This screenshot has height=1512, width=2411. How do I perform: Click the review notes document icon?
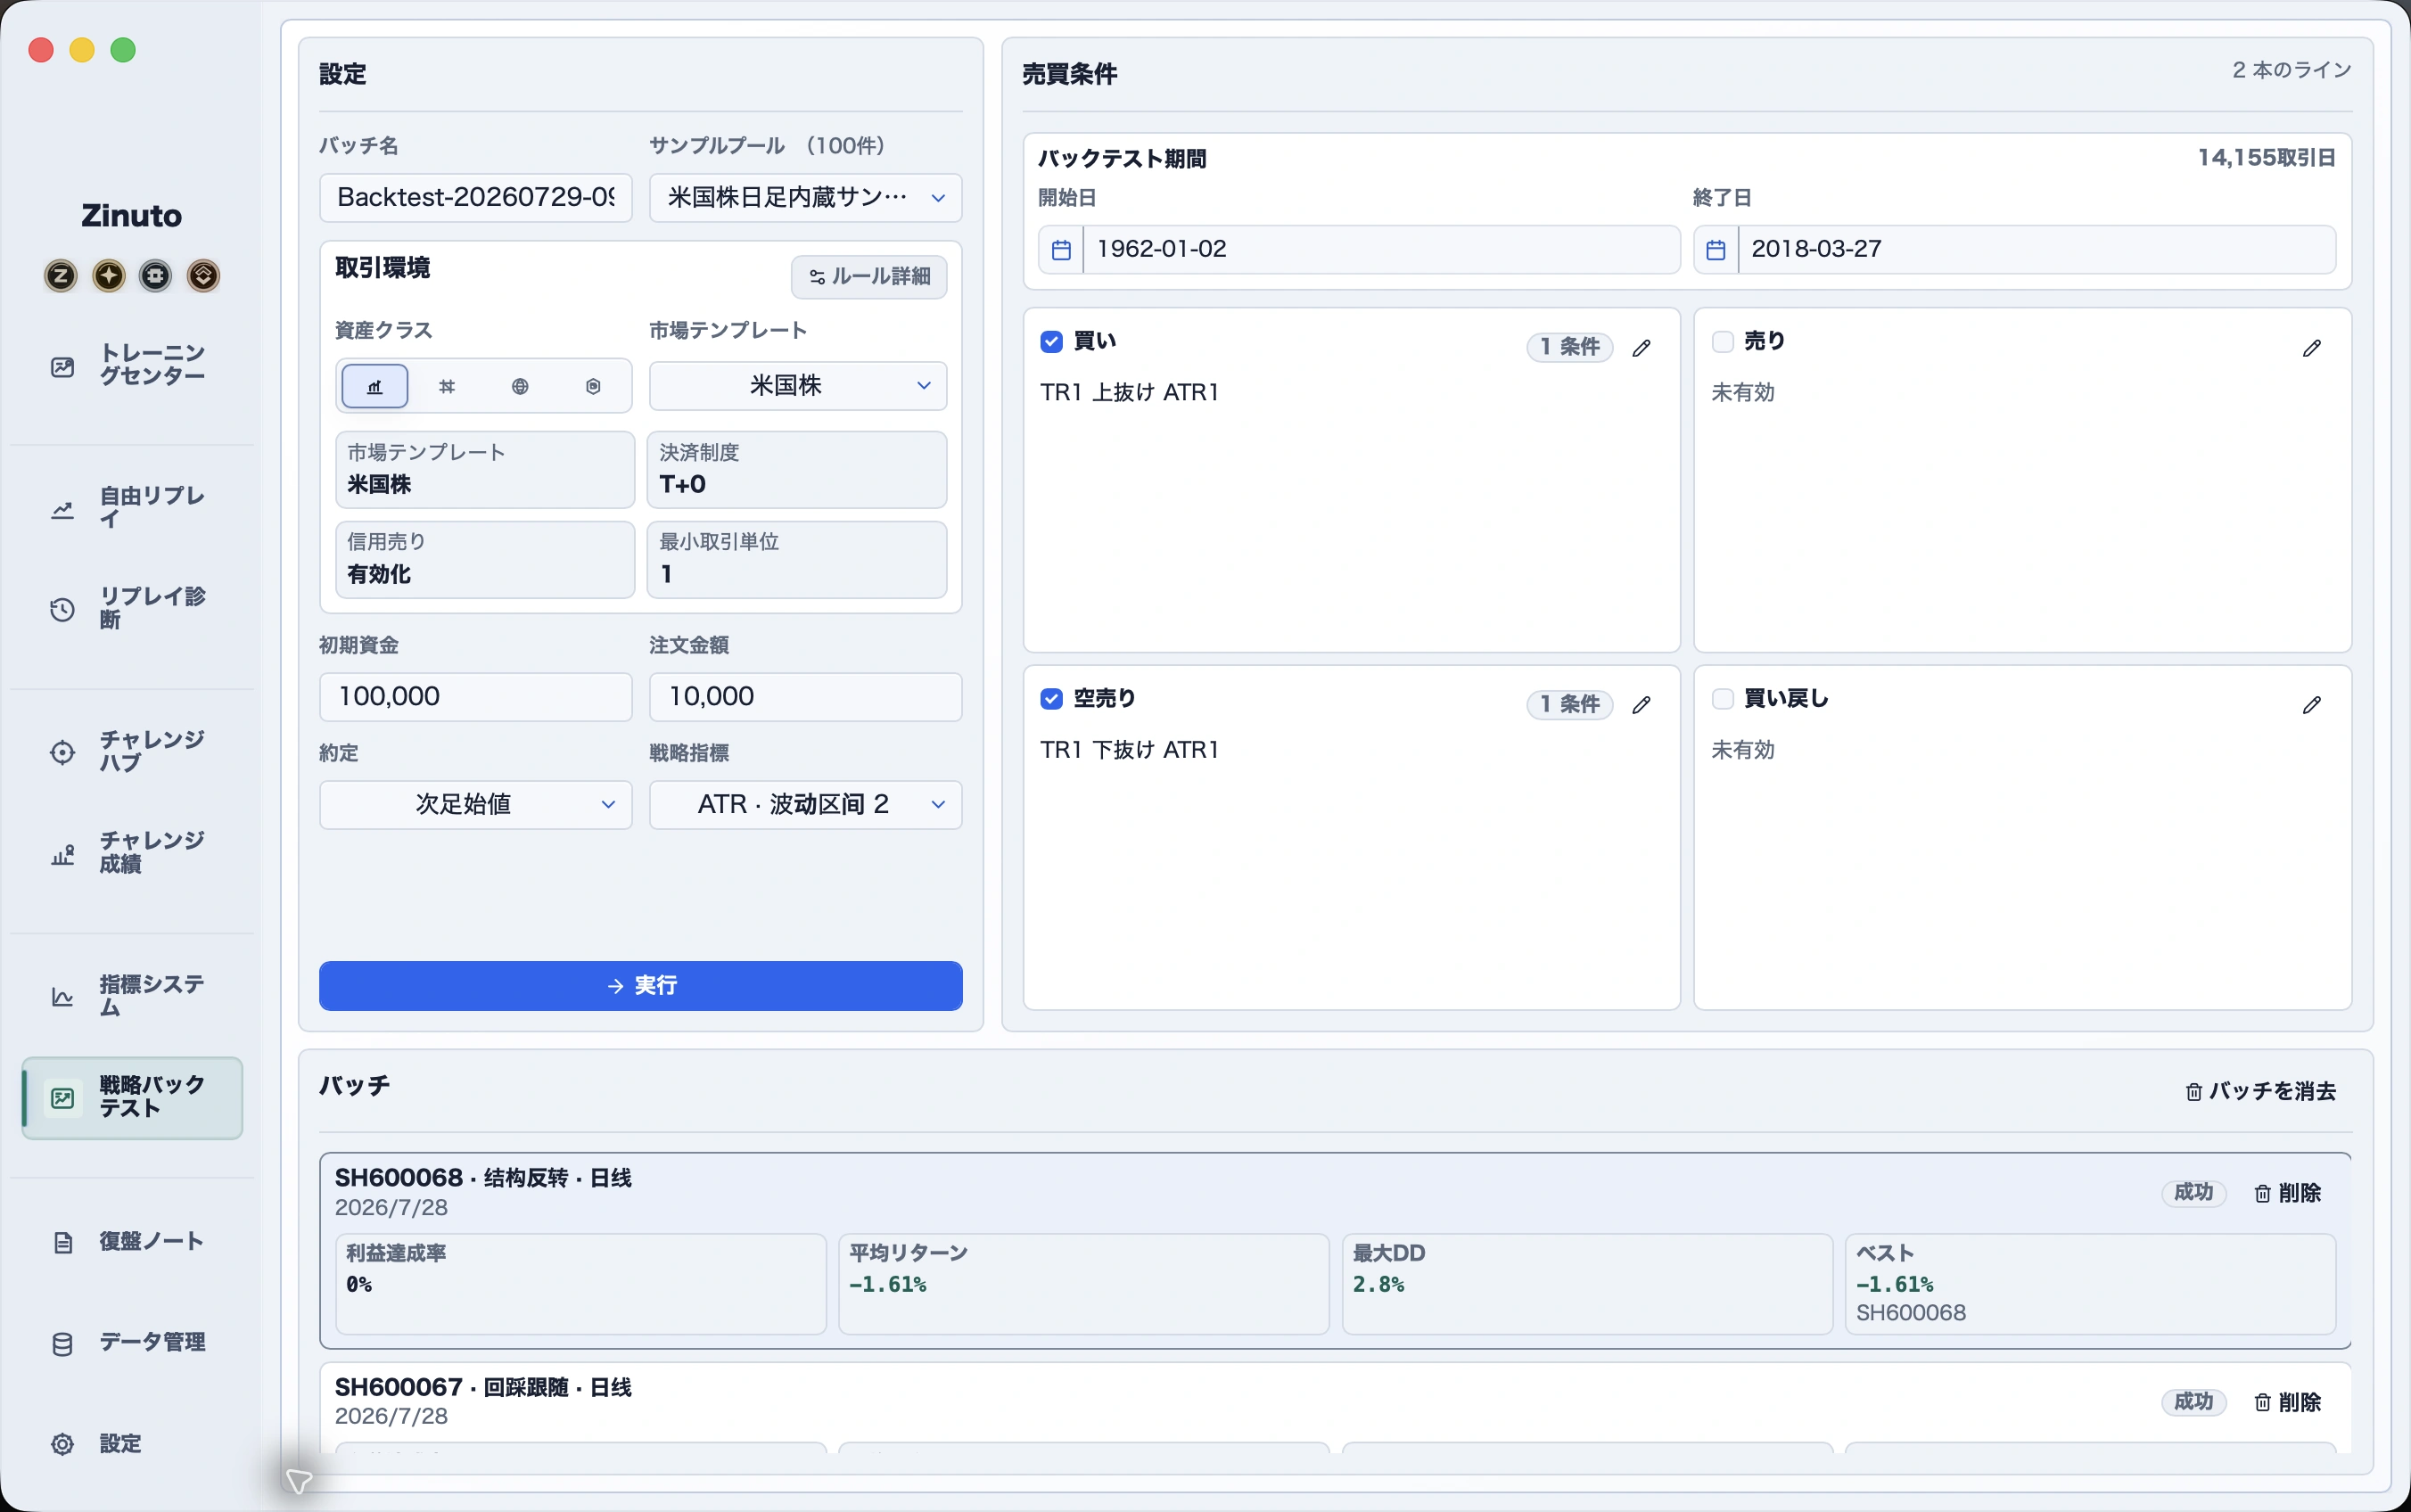pyautogui.click(x=62, y=1242)
